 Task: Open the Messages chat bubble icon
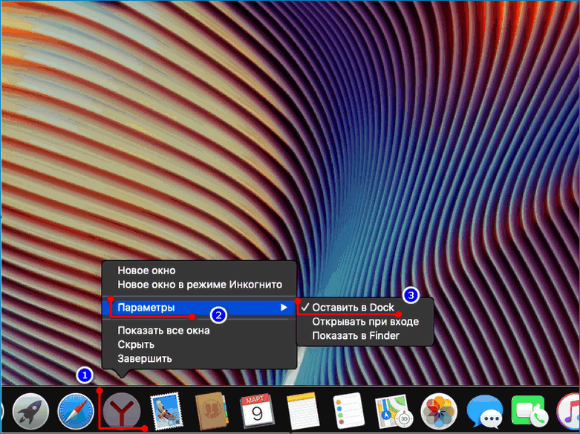coord(484,411)
